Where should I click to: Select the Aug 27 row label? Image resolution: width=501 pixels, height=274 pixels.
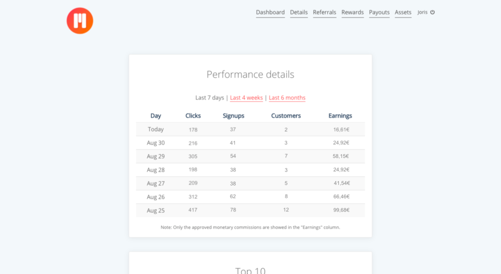(x=156, y=183)
